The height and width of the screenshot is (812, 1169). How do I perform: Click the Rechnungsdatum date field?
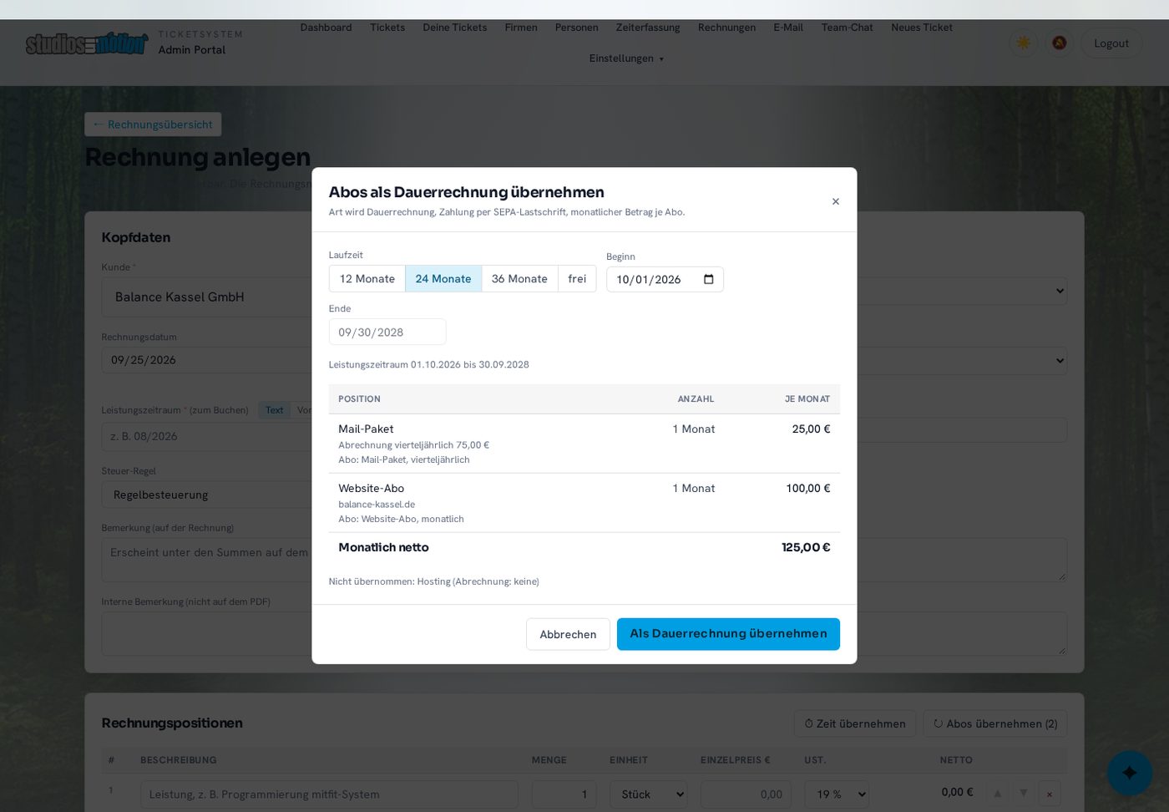pyautogui.click(x=207, y=360)
